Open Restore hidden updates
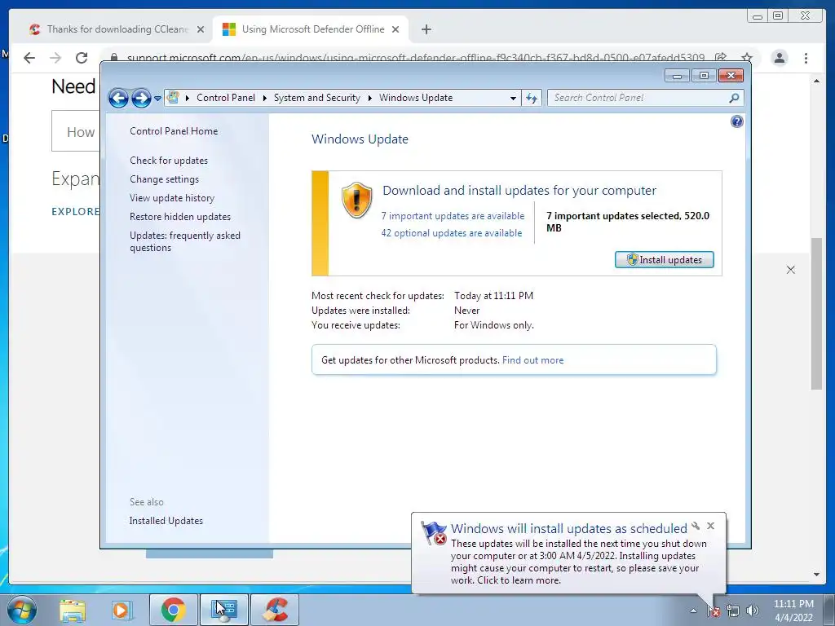835x626 pixels. [x=180, y=217]
